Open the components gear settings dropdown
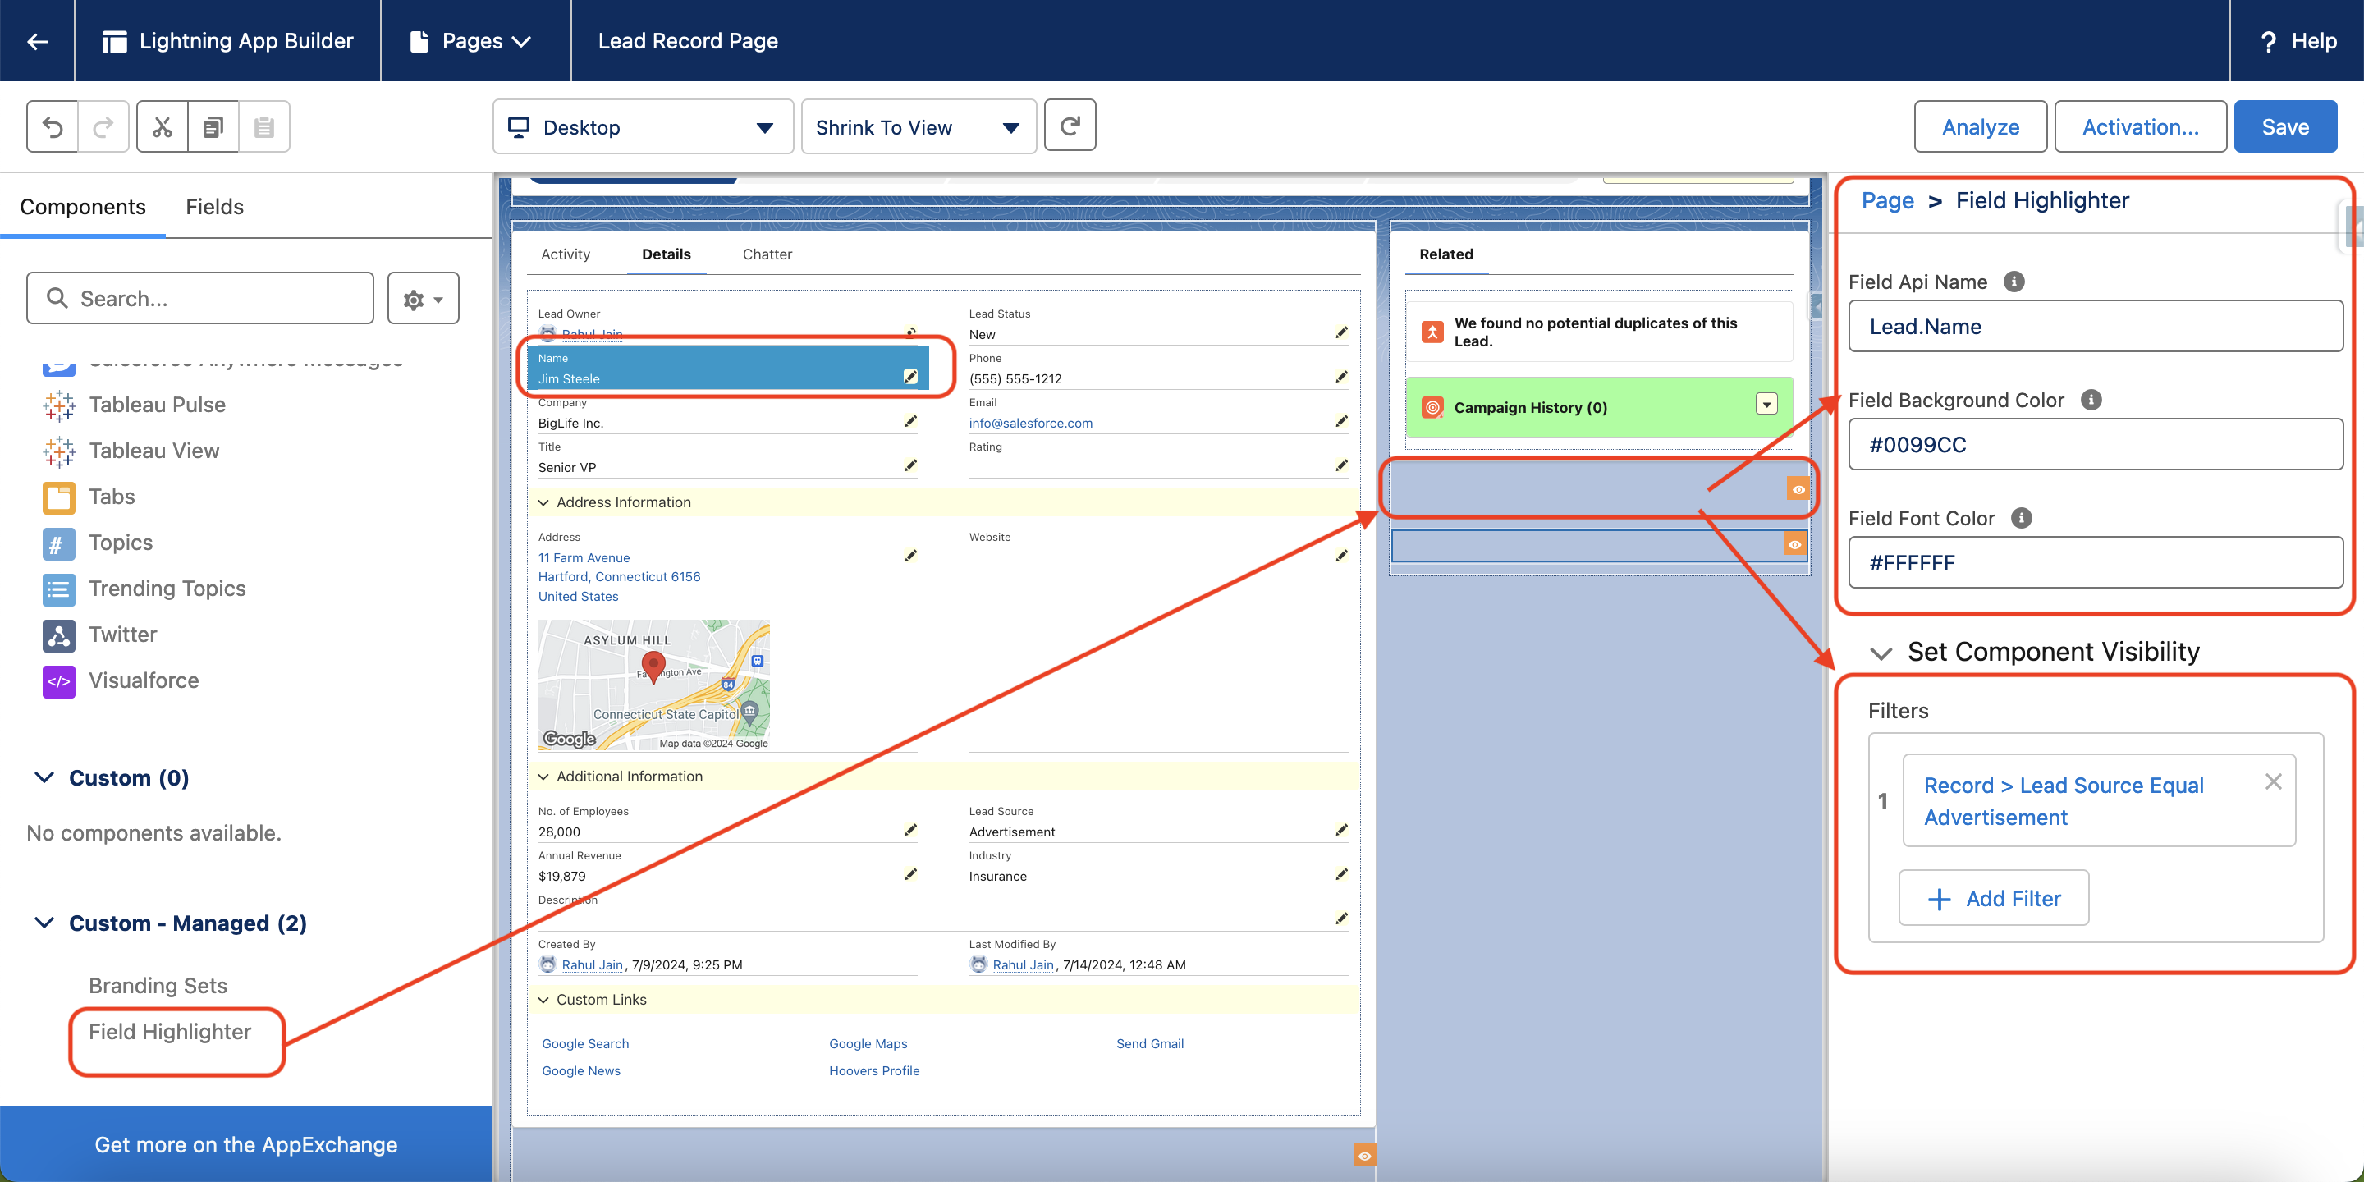The width and height of the screenshot is (2364, 1182). [423, 298]
